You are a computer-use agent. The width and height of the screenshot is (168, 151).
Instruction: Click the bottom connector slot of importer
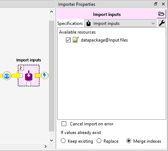[29, 84]
